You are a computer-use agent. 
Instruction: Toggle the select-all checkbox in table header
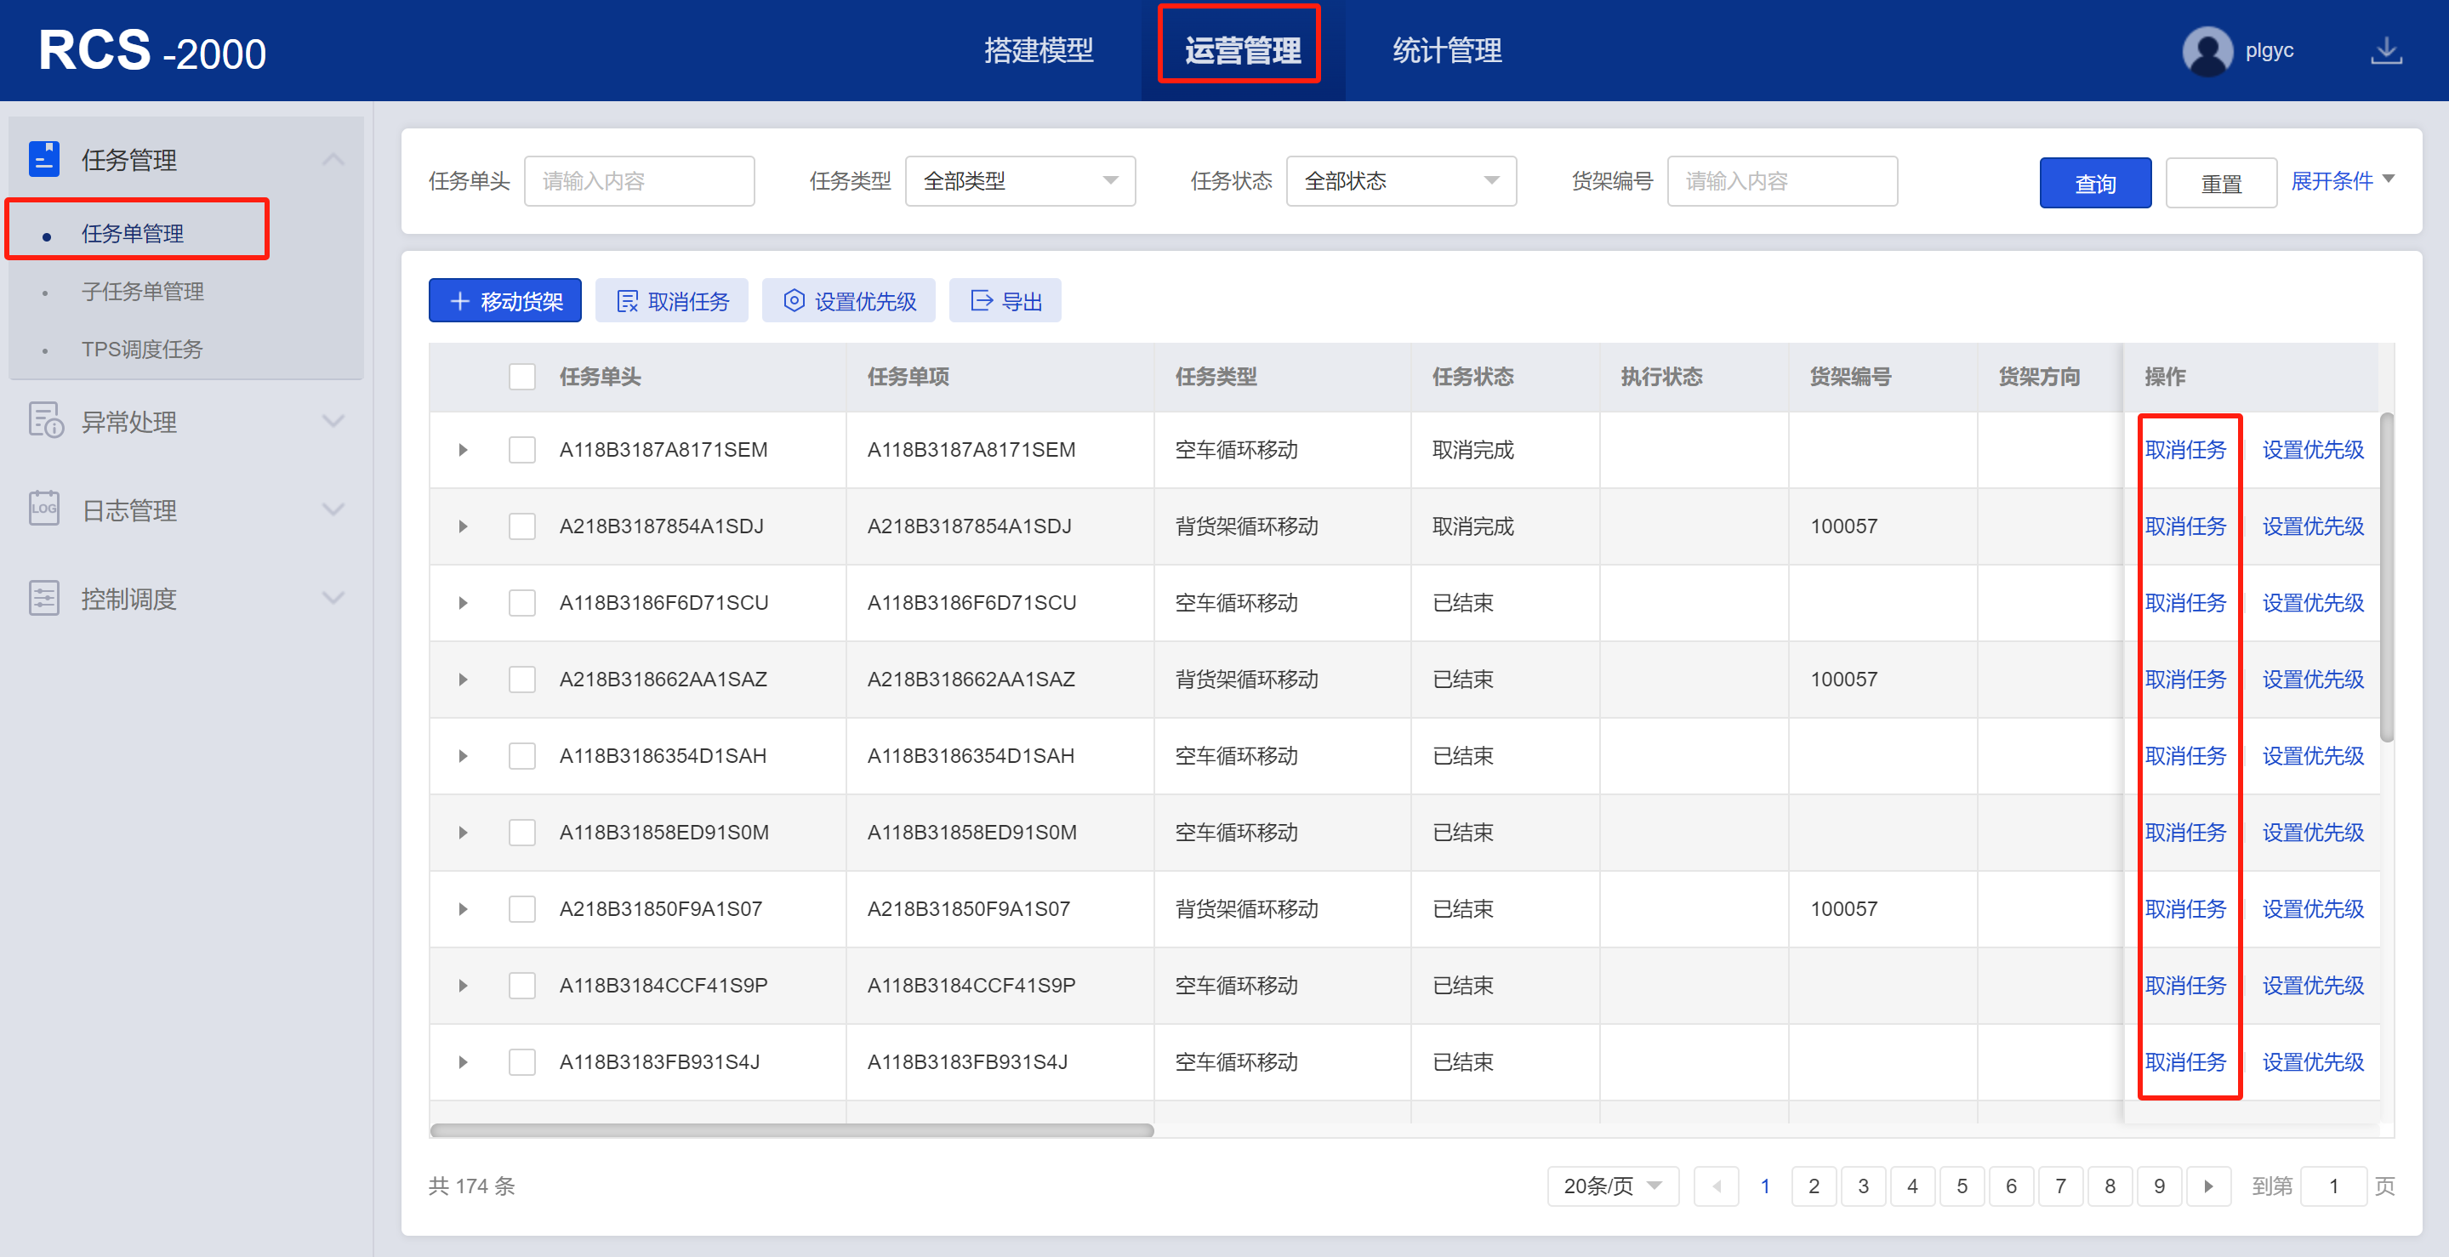point(522,377)
